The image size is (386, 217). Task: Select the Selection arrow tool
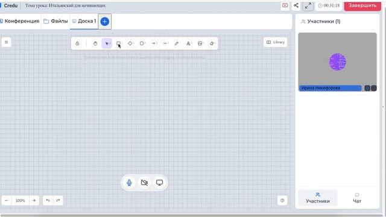coord(107,43)
